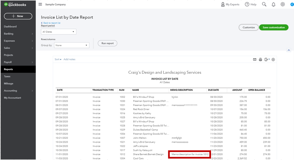Click memo 'Memo/description for invoice 1012'
294x160 pixels.
190,154
